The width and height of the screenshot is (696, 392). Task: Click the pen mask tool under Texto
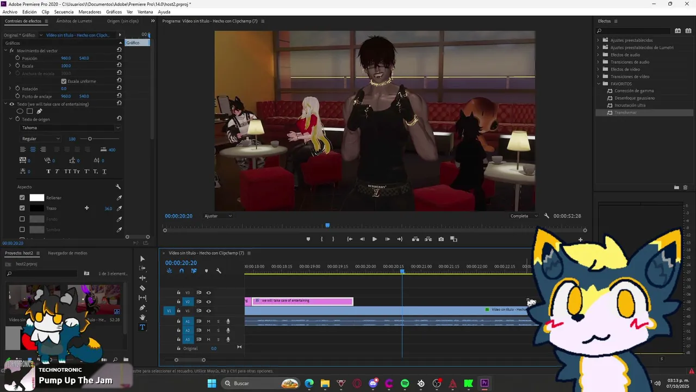click(40, 112)
